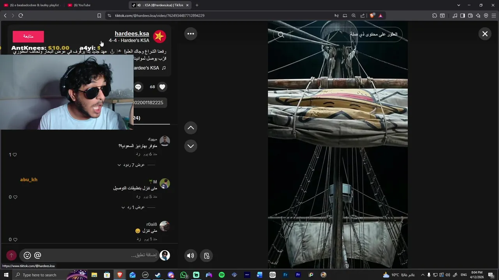Viewport: 499px width, 280px height.
Task: Go to previous video with up chevron
Action: [191, 128]
